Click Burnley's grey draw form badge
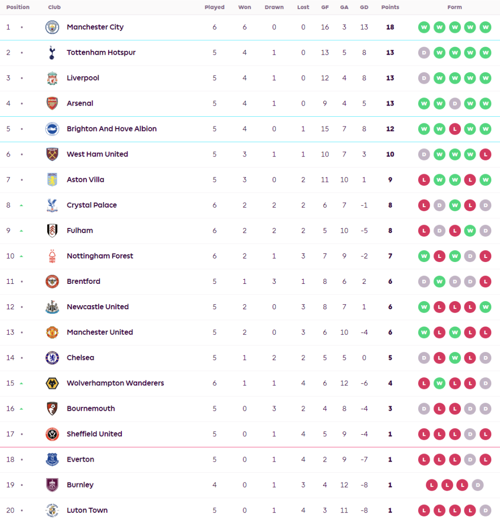 click(x=477, y=485)
